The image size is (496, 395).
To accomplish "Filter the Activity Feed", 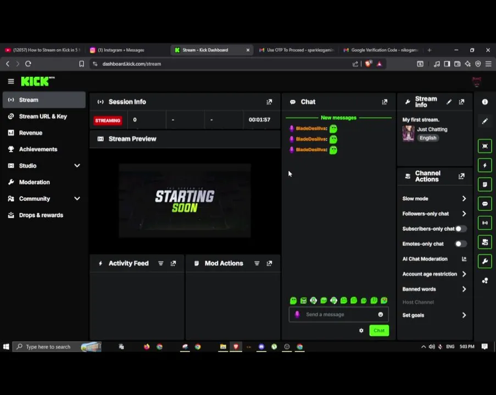I will (x=161, y=263).
